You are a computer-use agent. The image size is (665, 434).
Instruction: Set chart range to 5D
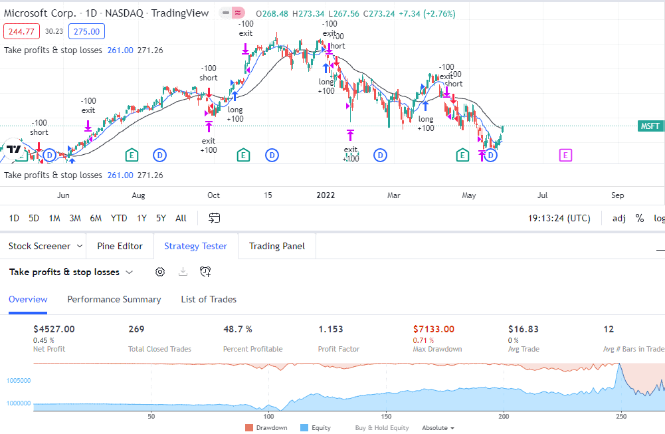(x=34, y=218)
